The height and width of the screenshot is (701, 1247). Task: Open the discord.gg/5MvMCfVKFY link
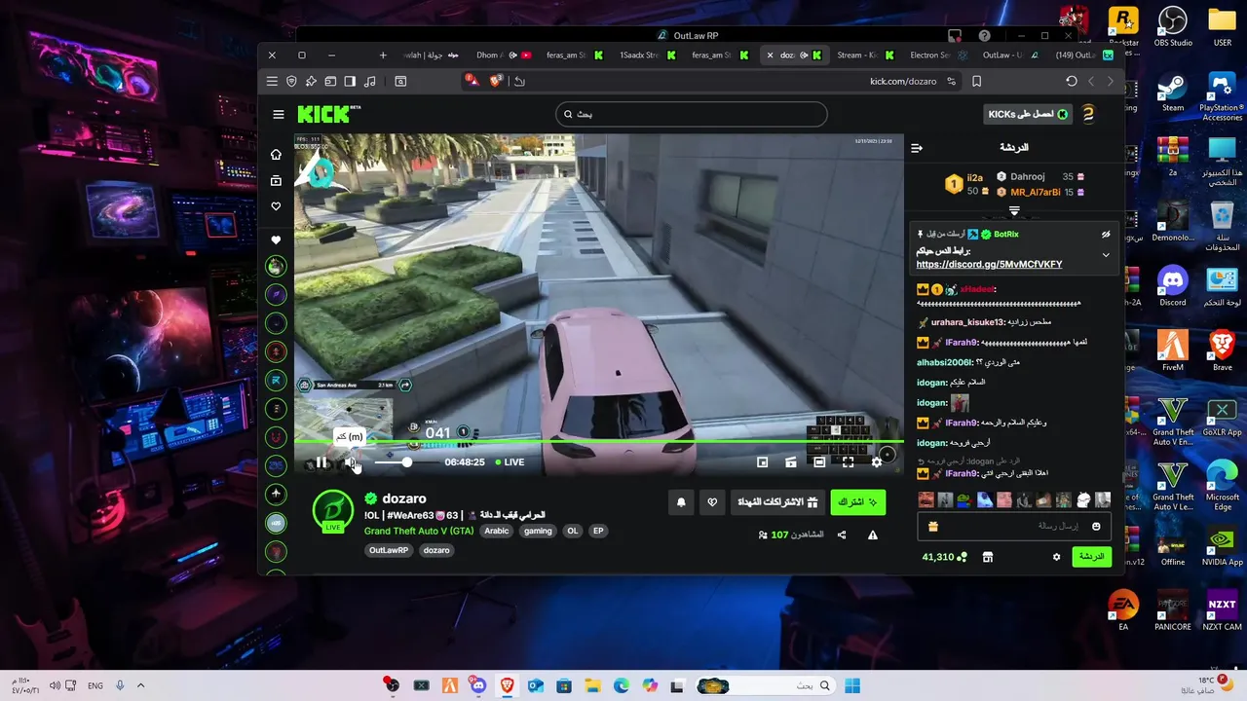coord(989,265)
